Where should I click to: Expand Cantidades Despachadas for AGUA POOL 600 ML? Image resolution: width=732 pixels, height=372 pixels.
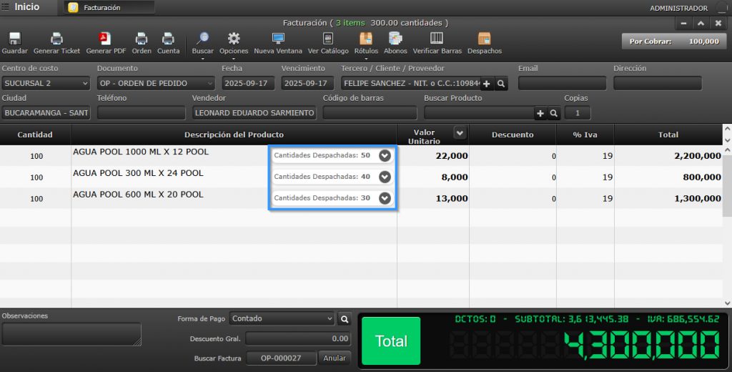(x=385, y=198)
